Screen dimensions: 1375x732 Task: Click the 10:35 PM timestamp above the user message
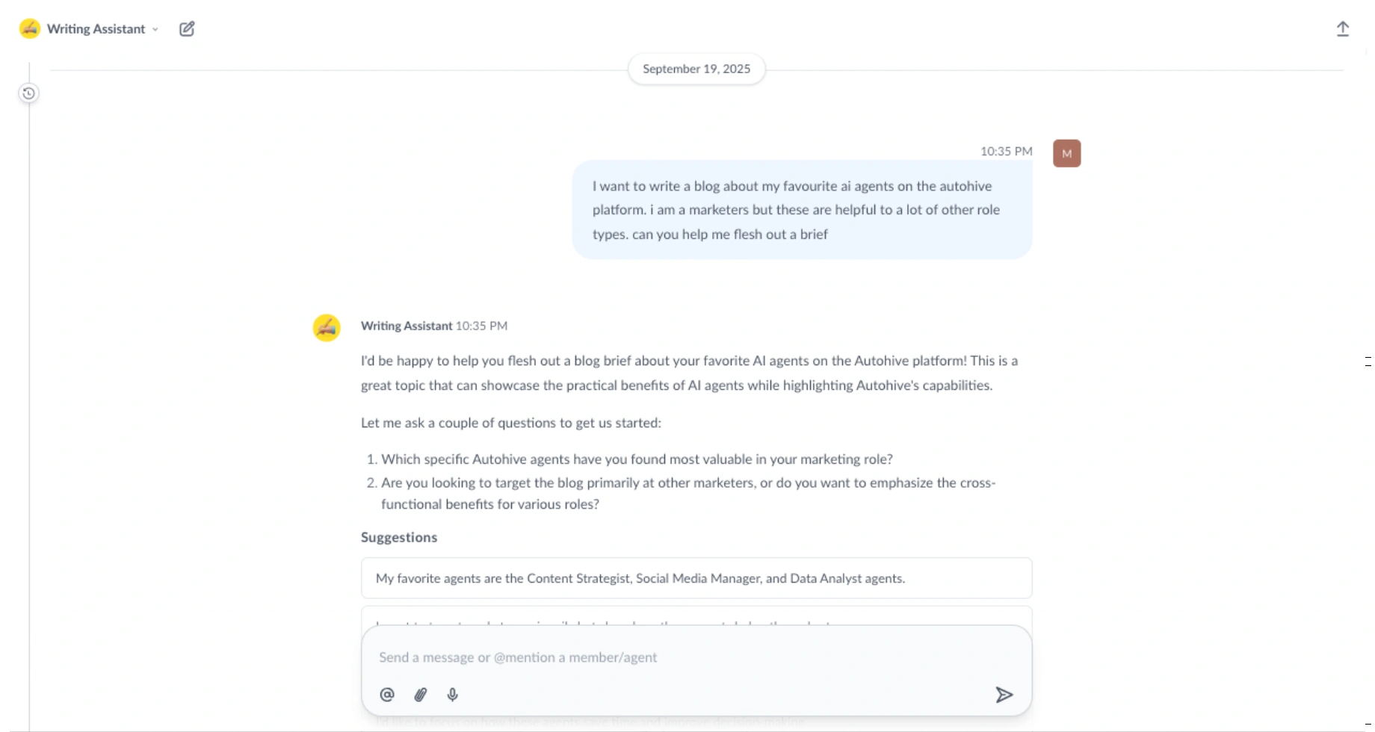(x=1006, y=152)
